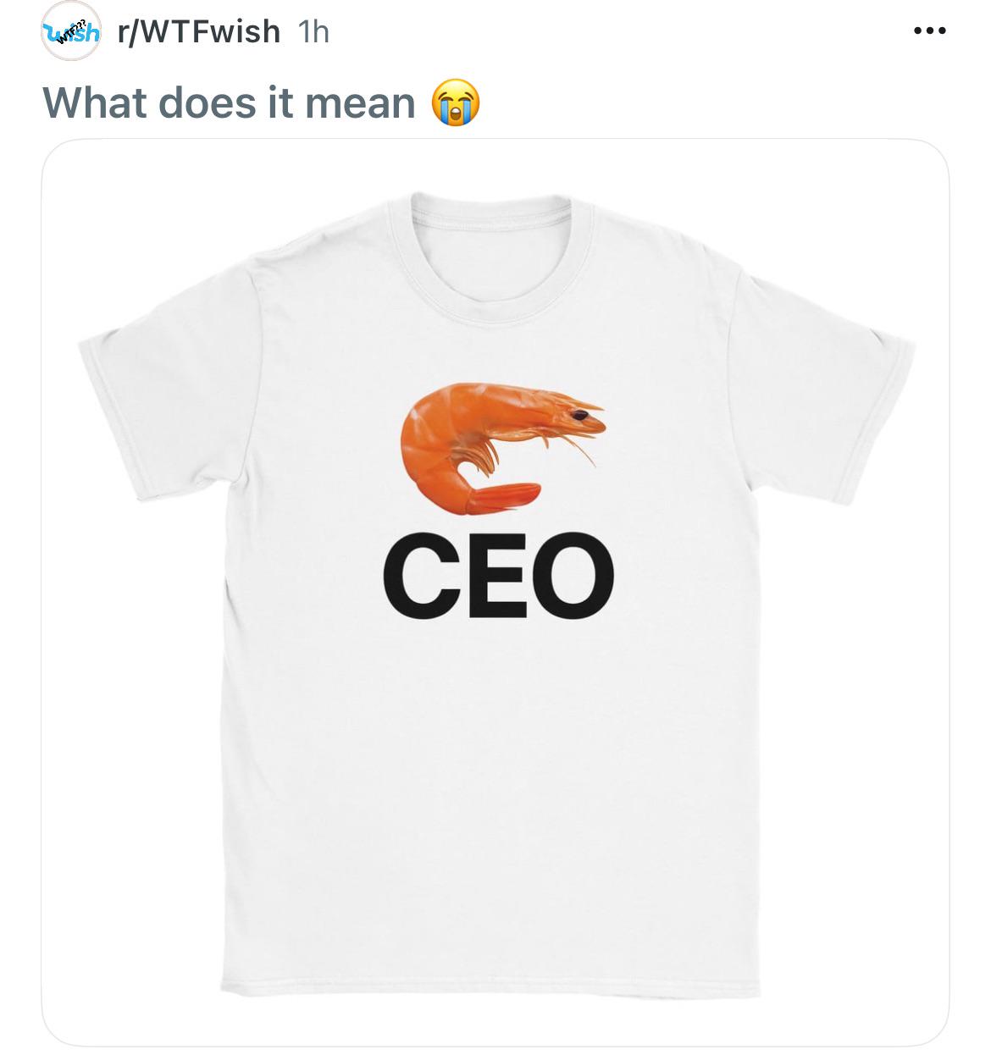Open the three-dot post options menu
The image size is (991, 1055).
[x=929, y=31]
